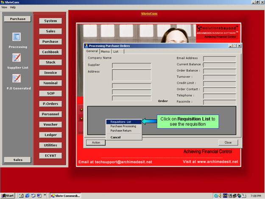Switch to the List tab

coord(116,51)
